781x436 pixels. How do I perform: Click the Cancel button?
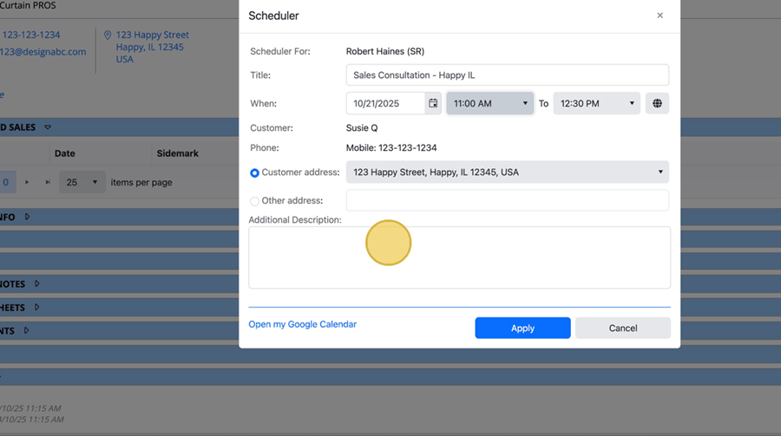[622, 328]
